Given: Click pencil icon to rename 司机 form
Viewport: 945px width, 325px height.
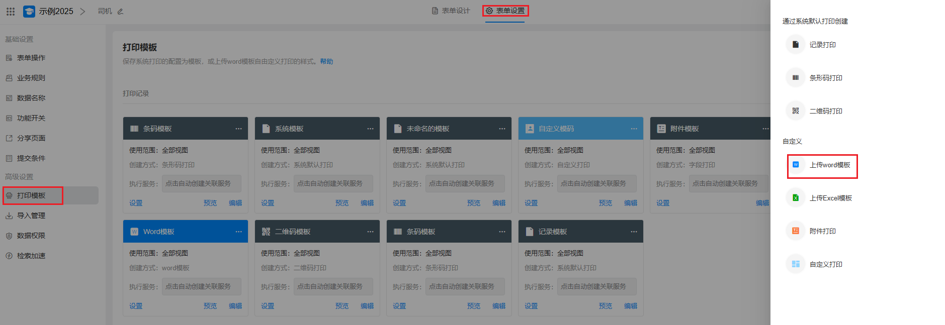Looking at the screenshot, I should click(x=120, y=12).
